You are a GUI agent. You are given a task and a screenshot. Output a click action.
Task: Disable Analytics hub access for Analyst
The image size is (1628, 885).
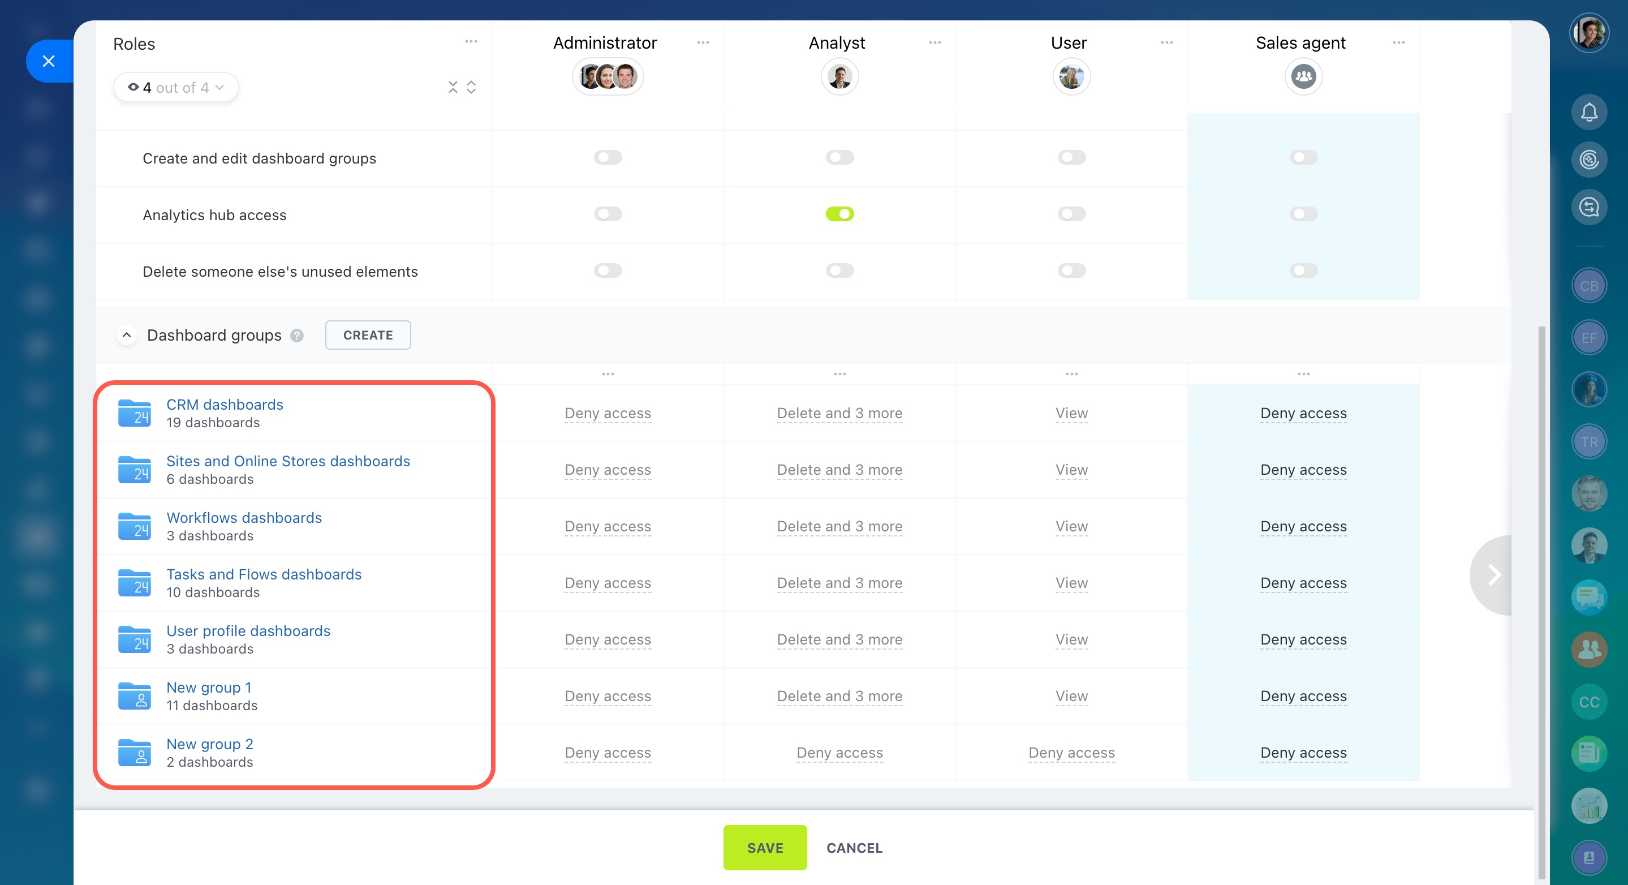click(839, 214)
